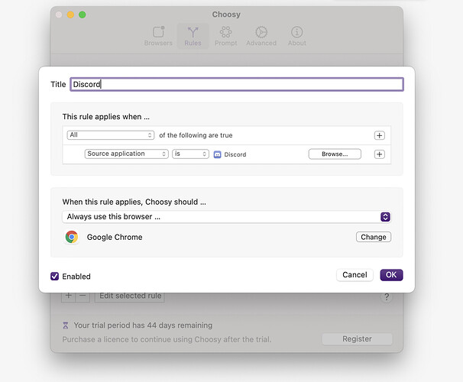Add a condition group with top plus

[379, 135]
